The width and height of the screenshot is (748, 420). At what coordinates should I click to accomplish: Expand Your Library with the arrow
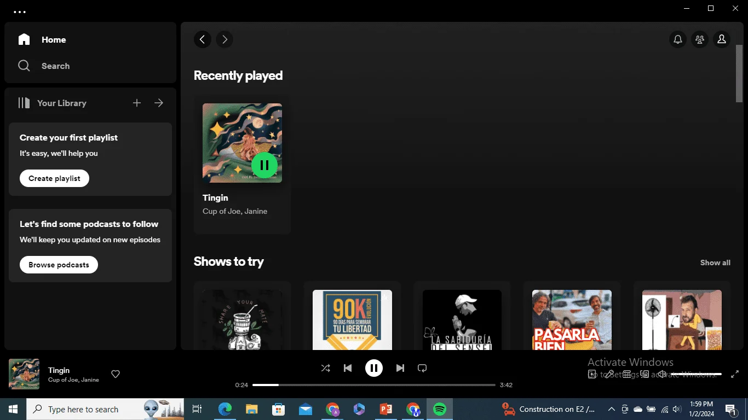coord(159,103)
